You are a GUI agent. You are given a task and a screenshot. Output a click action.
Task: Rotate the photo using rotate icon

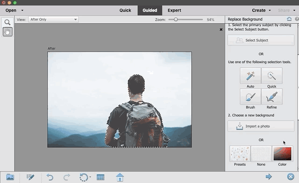tap(84, 177)
